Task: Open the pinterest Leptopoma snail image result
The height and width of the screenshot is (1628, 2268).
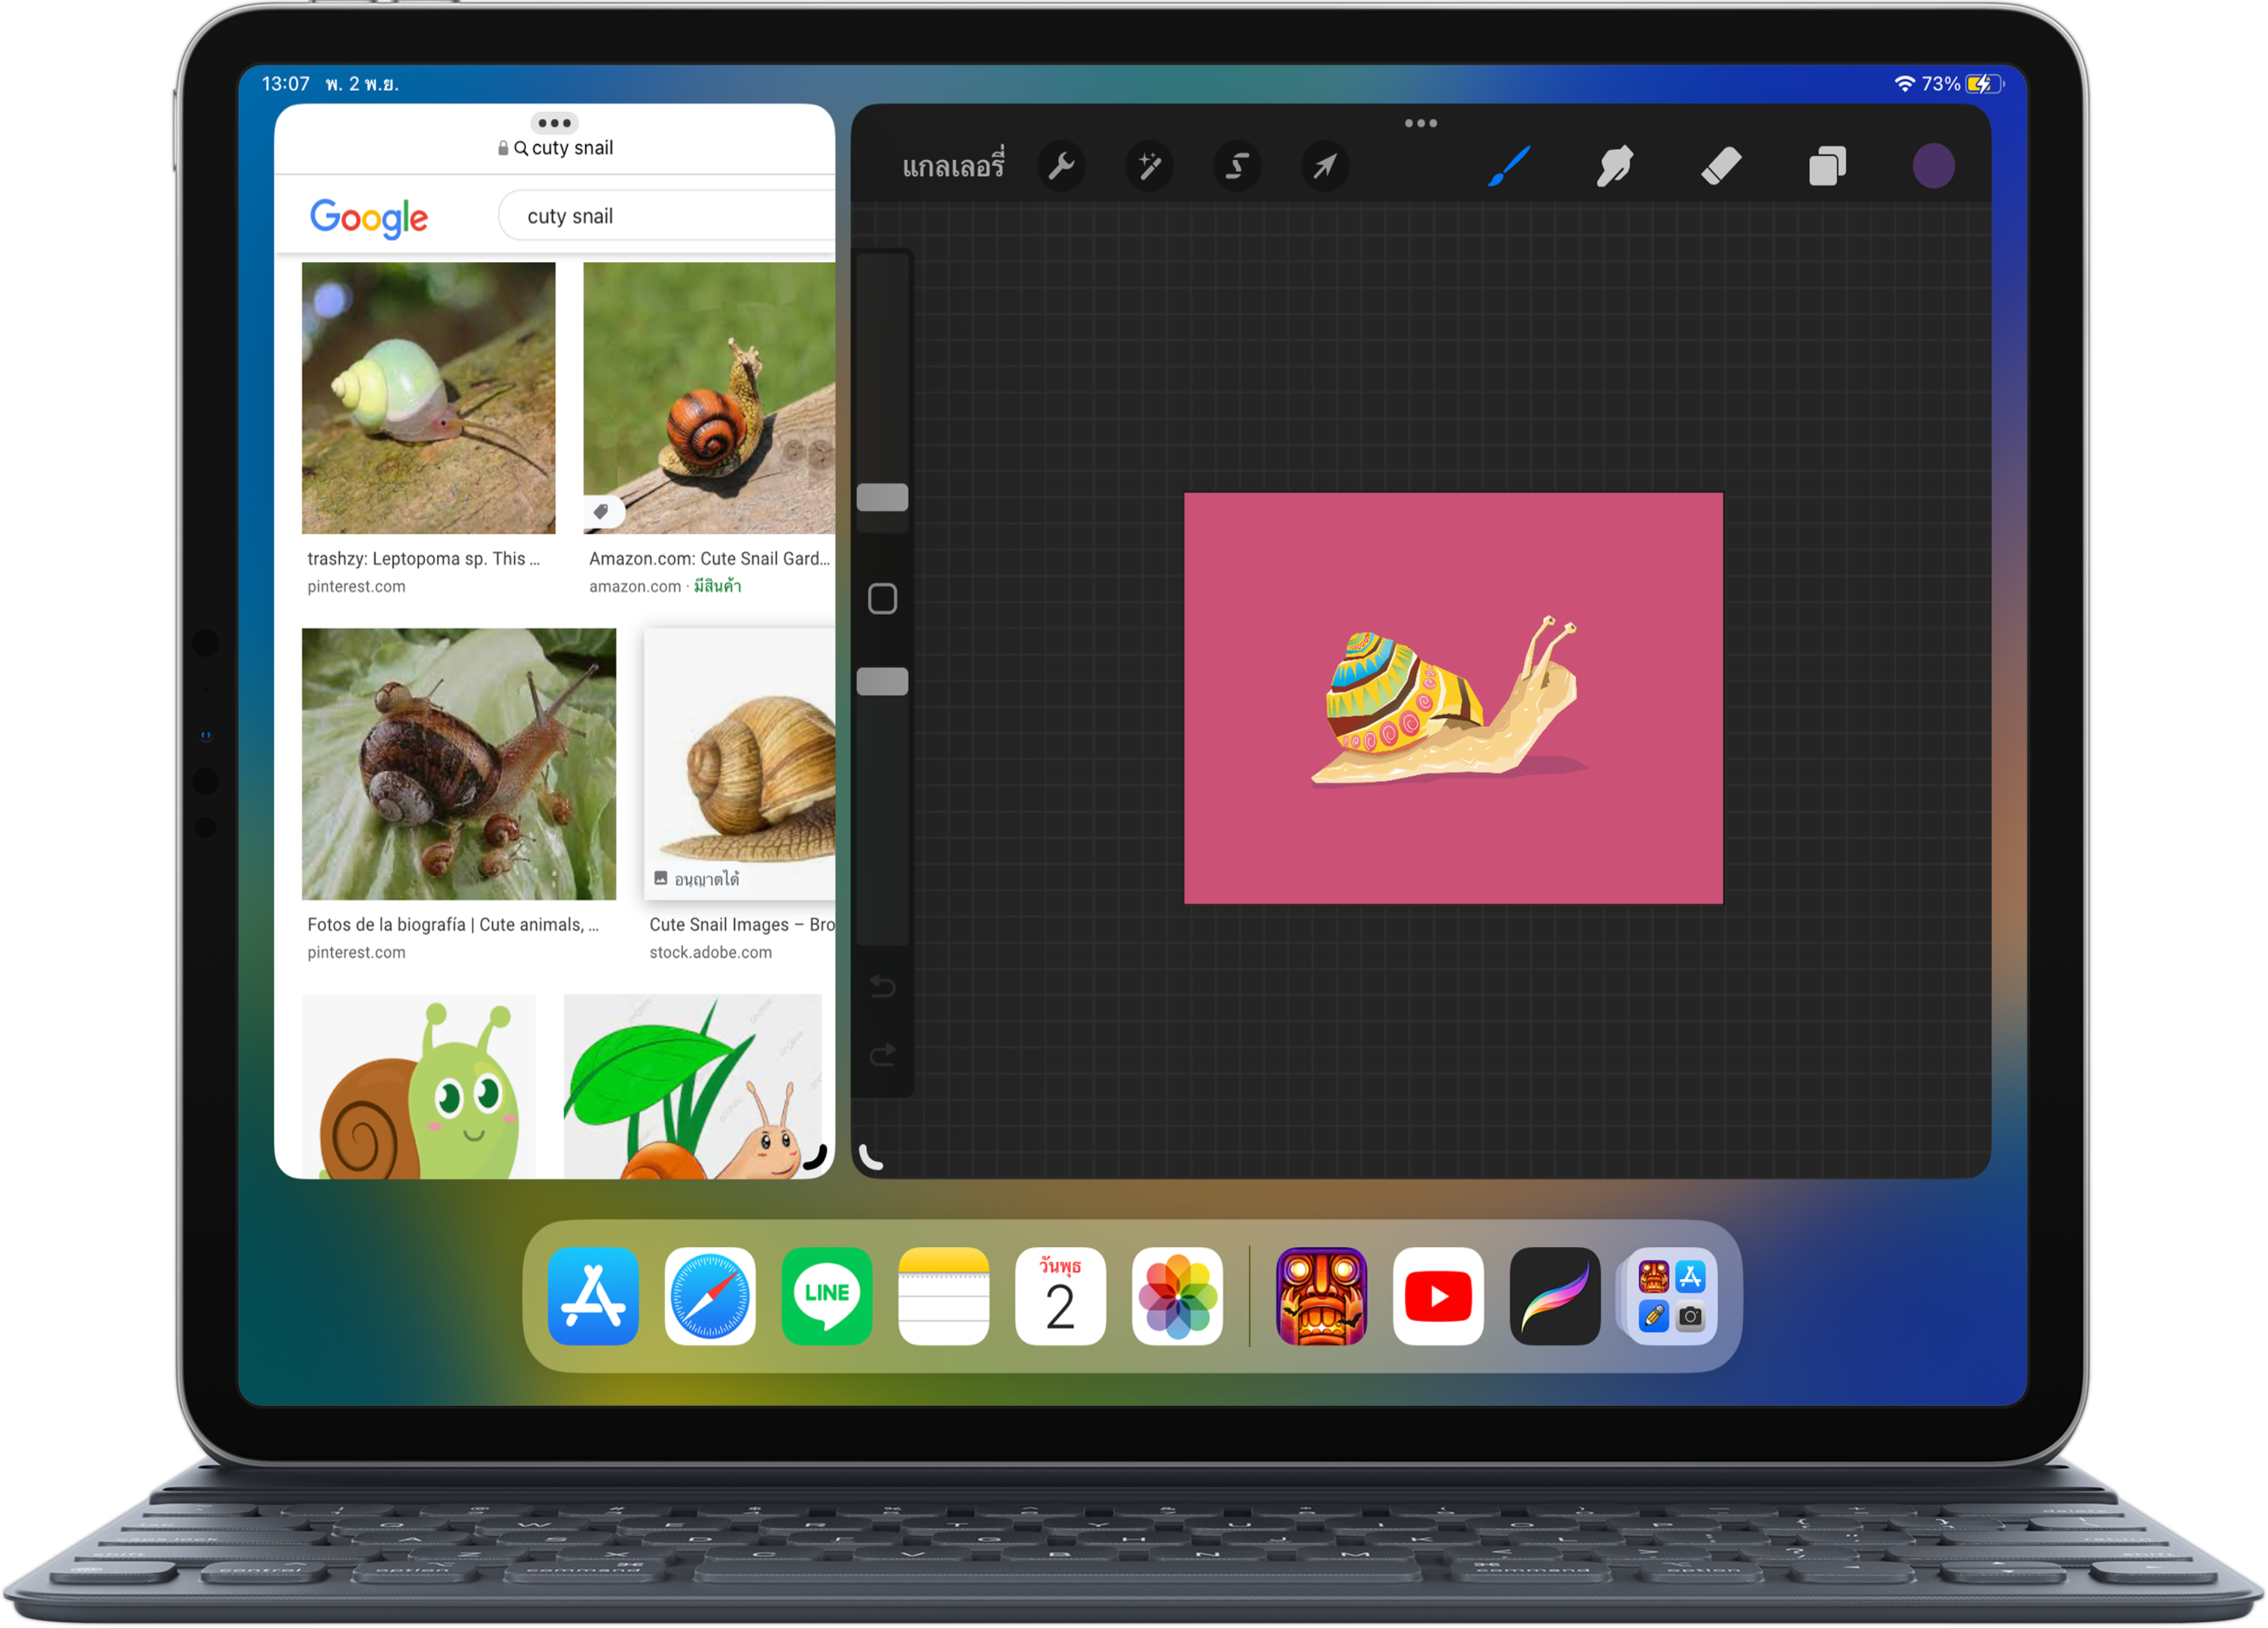Action: (x=428, y=398)
